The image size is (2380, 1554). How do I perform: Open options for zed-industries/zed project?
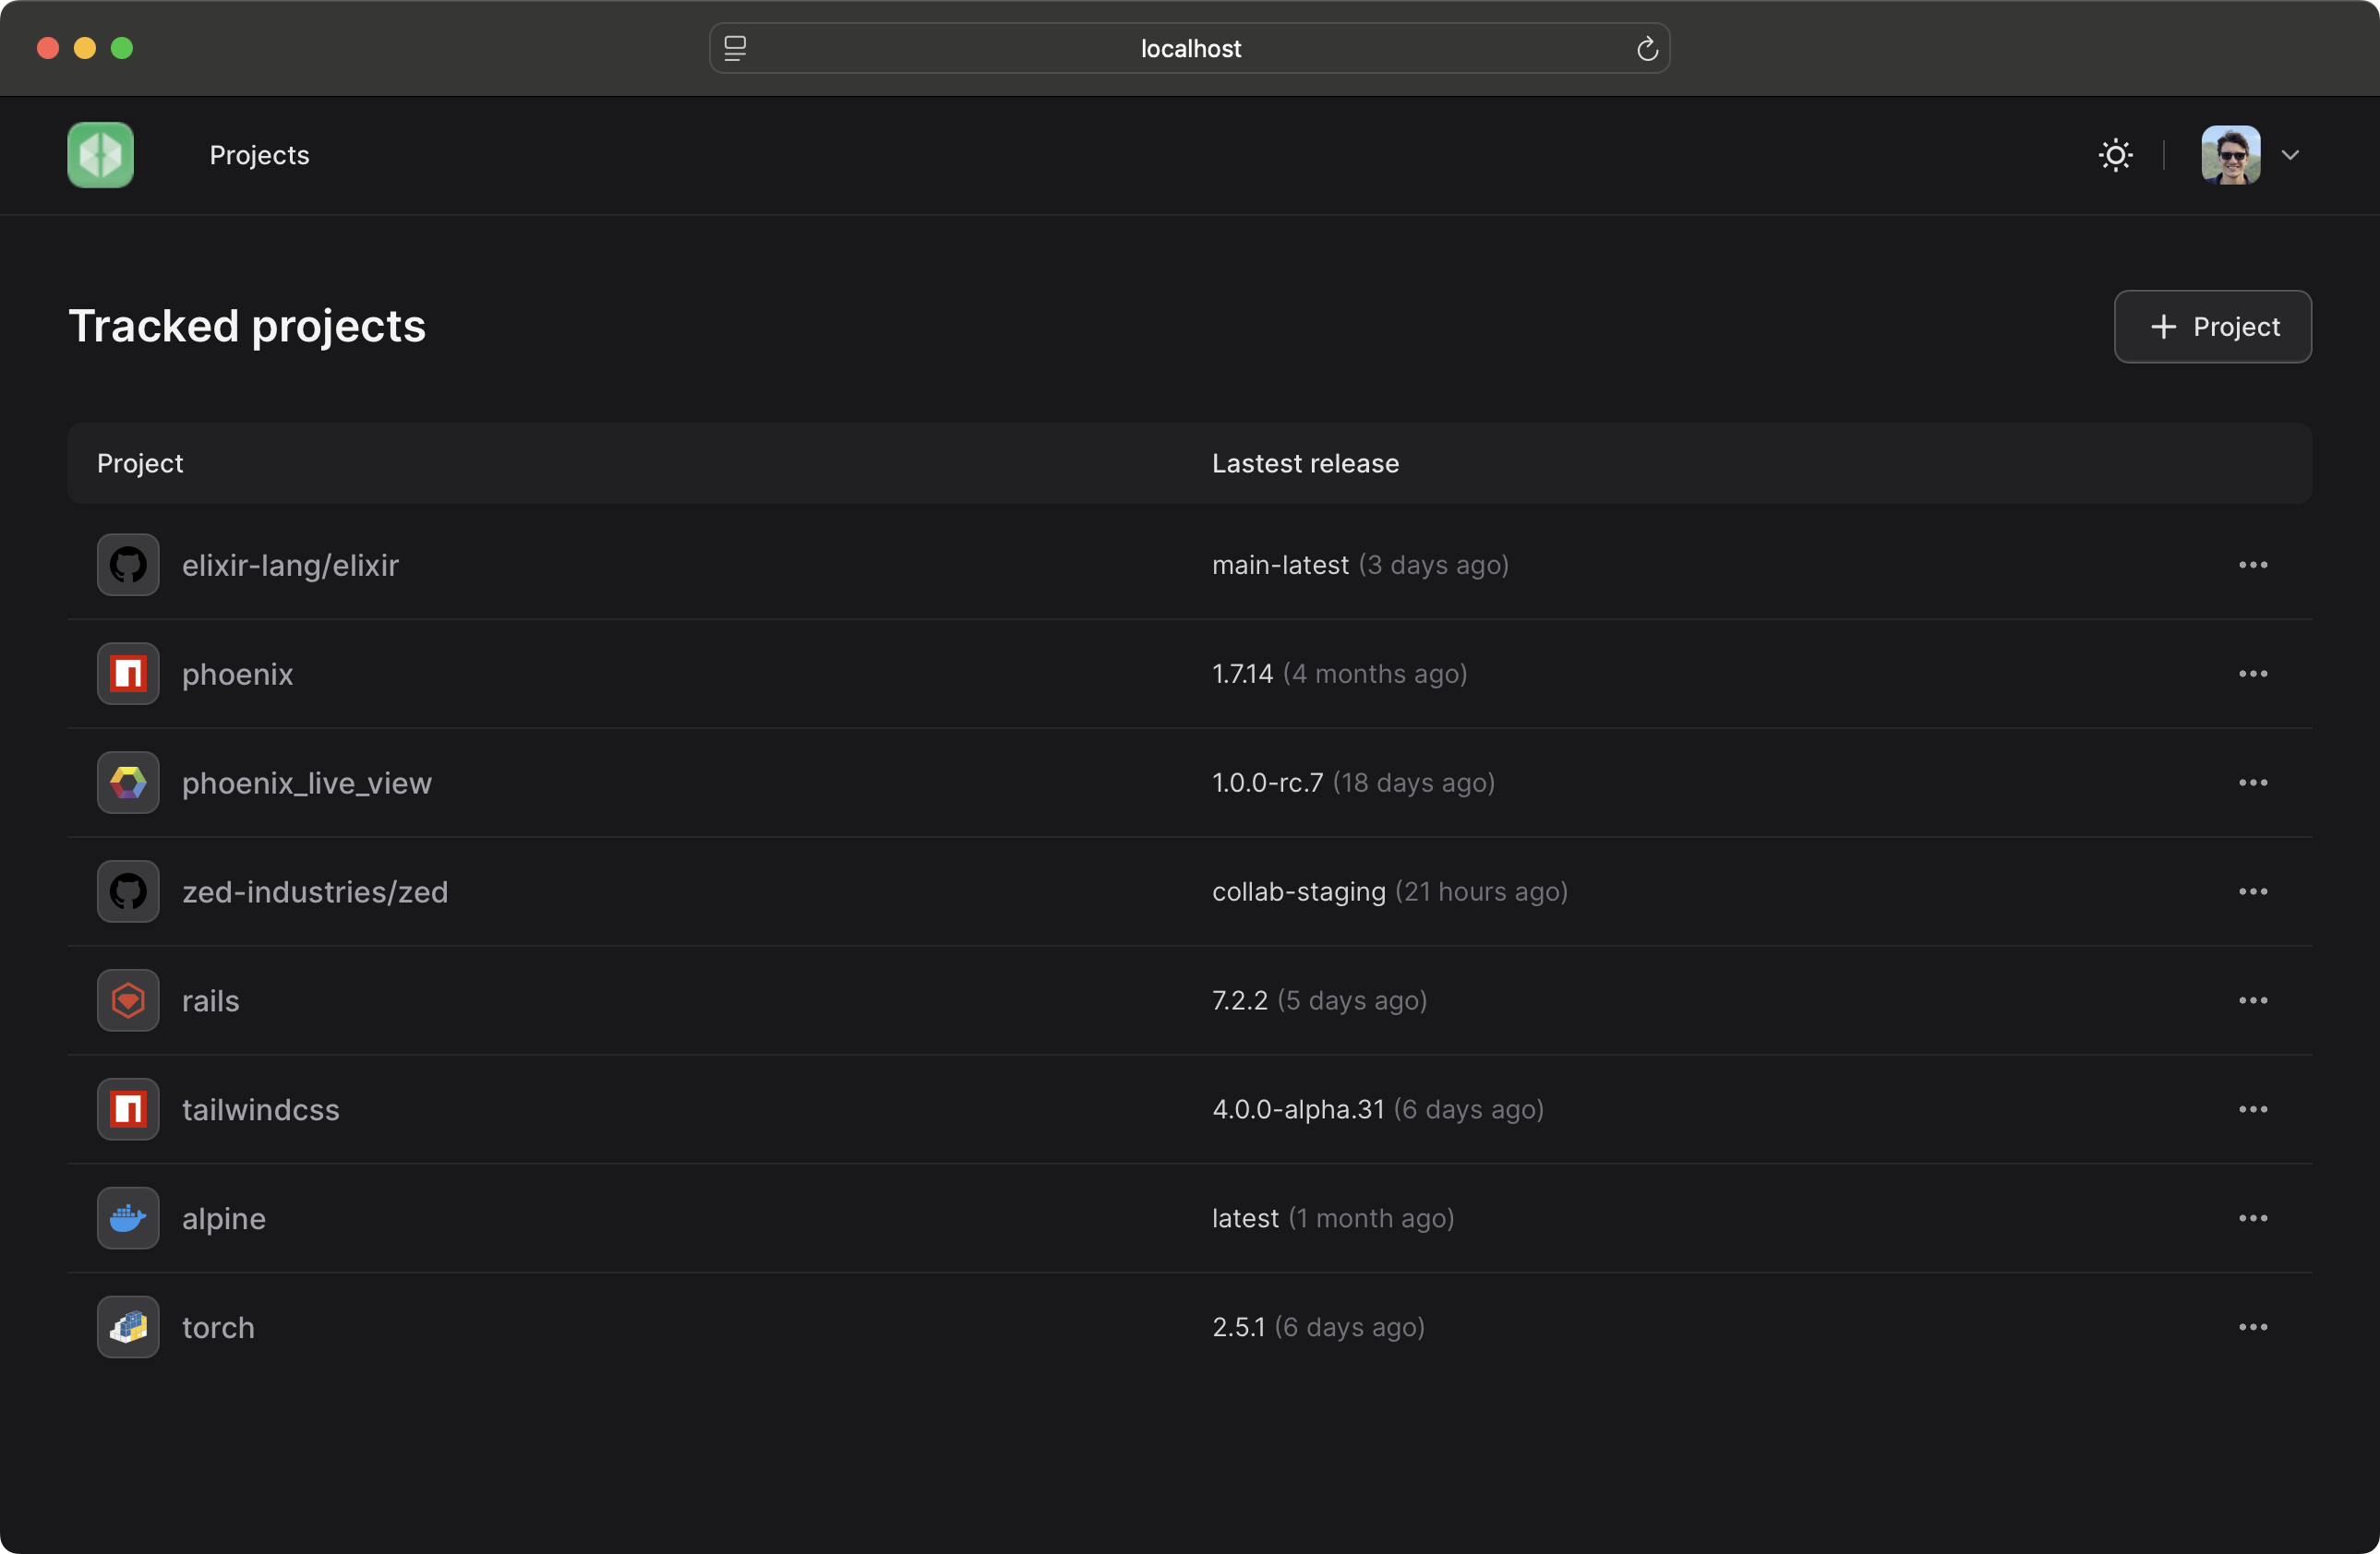2255,891
